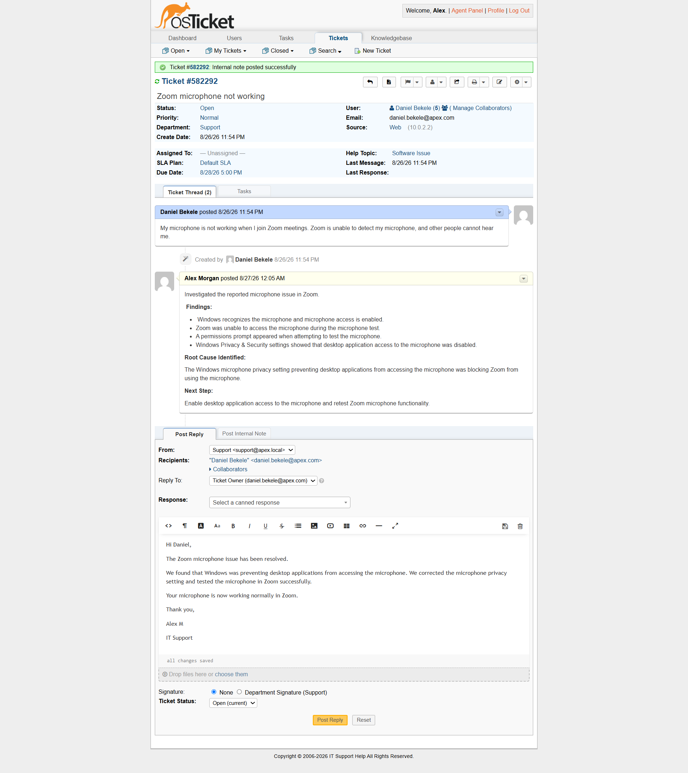Open the gear button dropdown arrow

[x=526, y=82]
